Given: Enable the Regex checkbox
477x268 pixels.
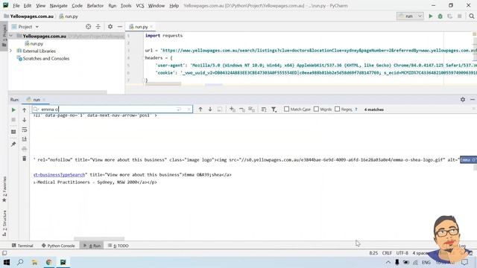Looking at the screenshot, I should point(337,109).
